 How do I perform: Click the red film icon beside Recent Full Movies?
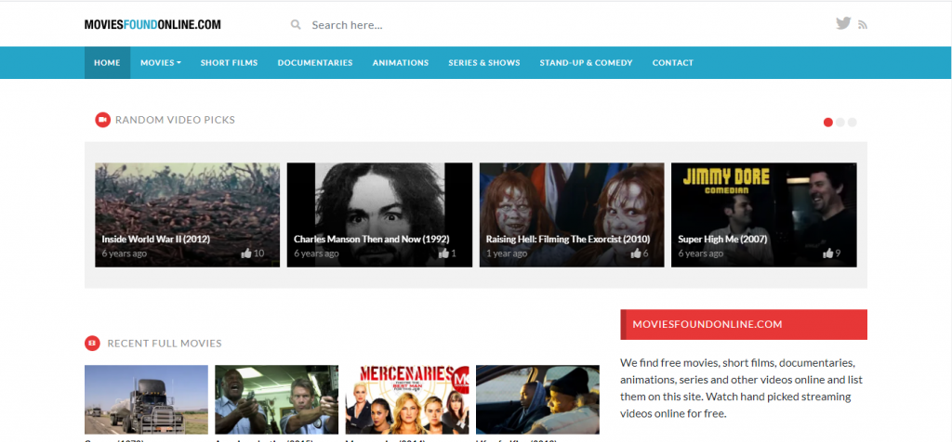92,344
